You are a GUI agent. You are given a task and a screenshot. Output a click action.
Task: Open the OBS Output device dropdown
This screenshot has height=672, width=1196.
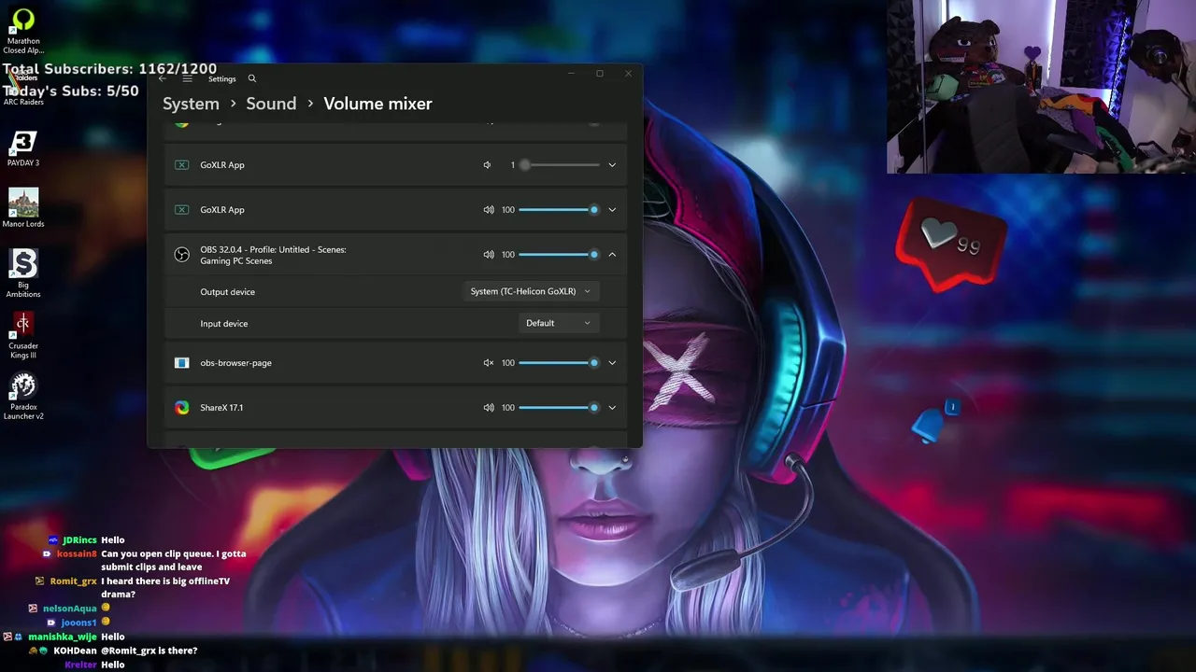(531, 291)
